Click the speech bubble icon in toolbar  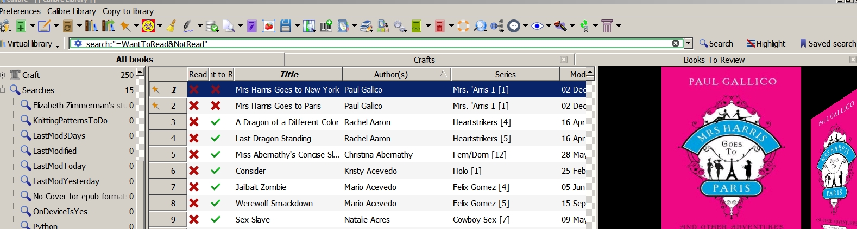(514, 25)
